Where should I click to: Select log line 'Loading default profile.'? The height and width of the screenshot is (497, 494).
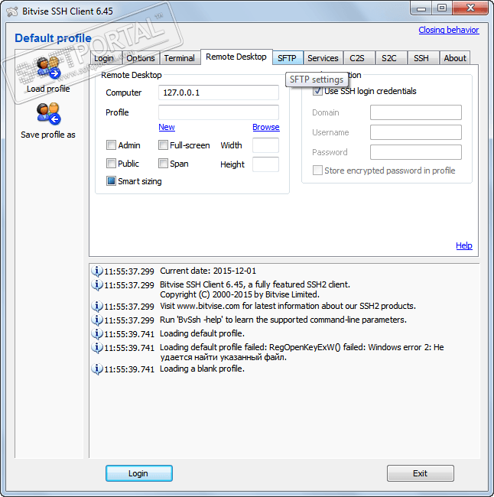(x=203, y=334)
